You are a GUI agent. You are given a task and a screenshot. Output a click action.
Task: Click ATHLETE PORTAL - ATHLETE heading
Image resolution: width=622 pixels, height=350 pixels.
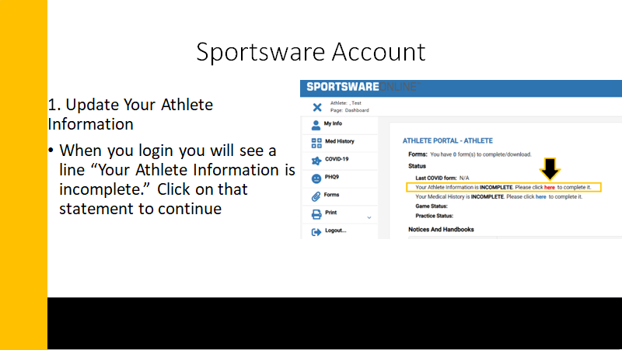click(448, 140)
